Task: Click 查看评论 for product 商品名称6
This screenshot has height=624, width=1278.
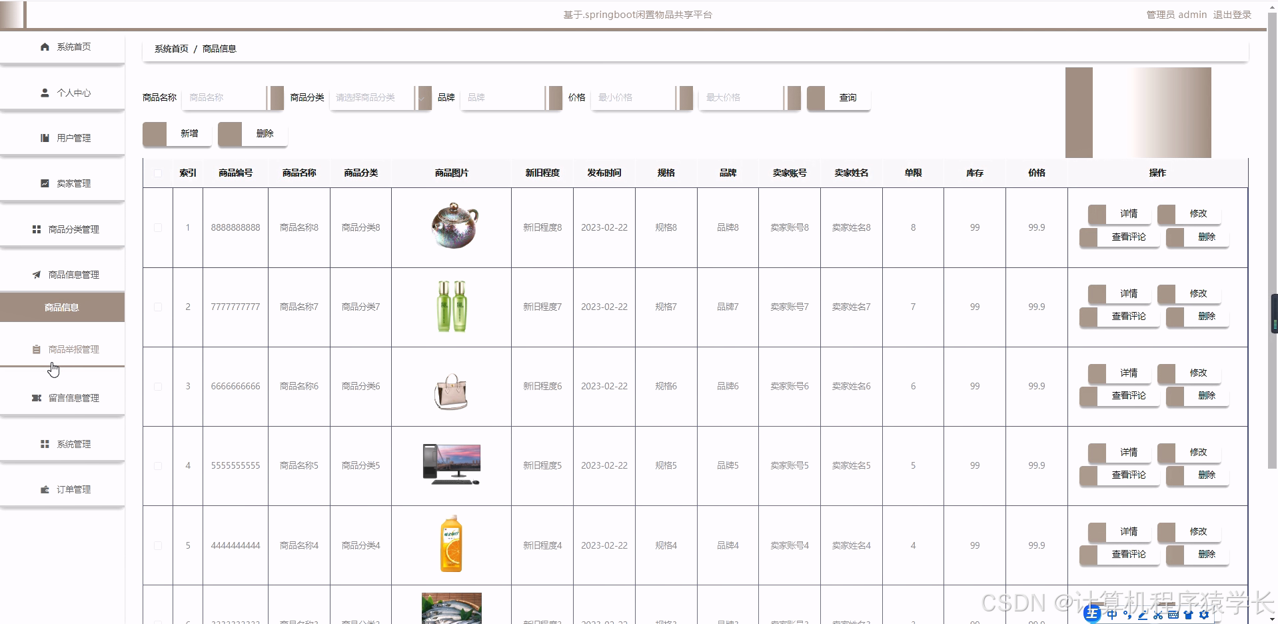Action: click(1119, 395)
